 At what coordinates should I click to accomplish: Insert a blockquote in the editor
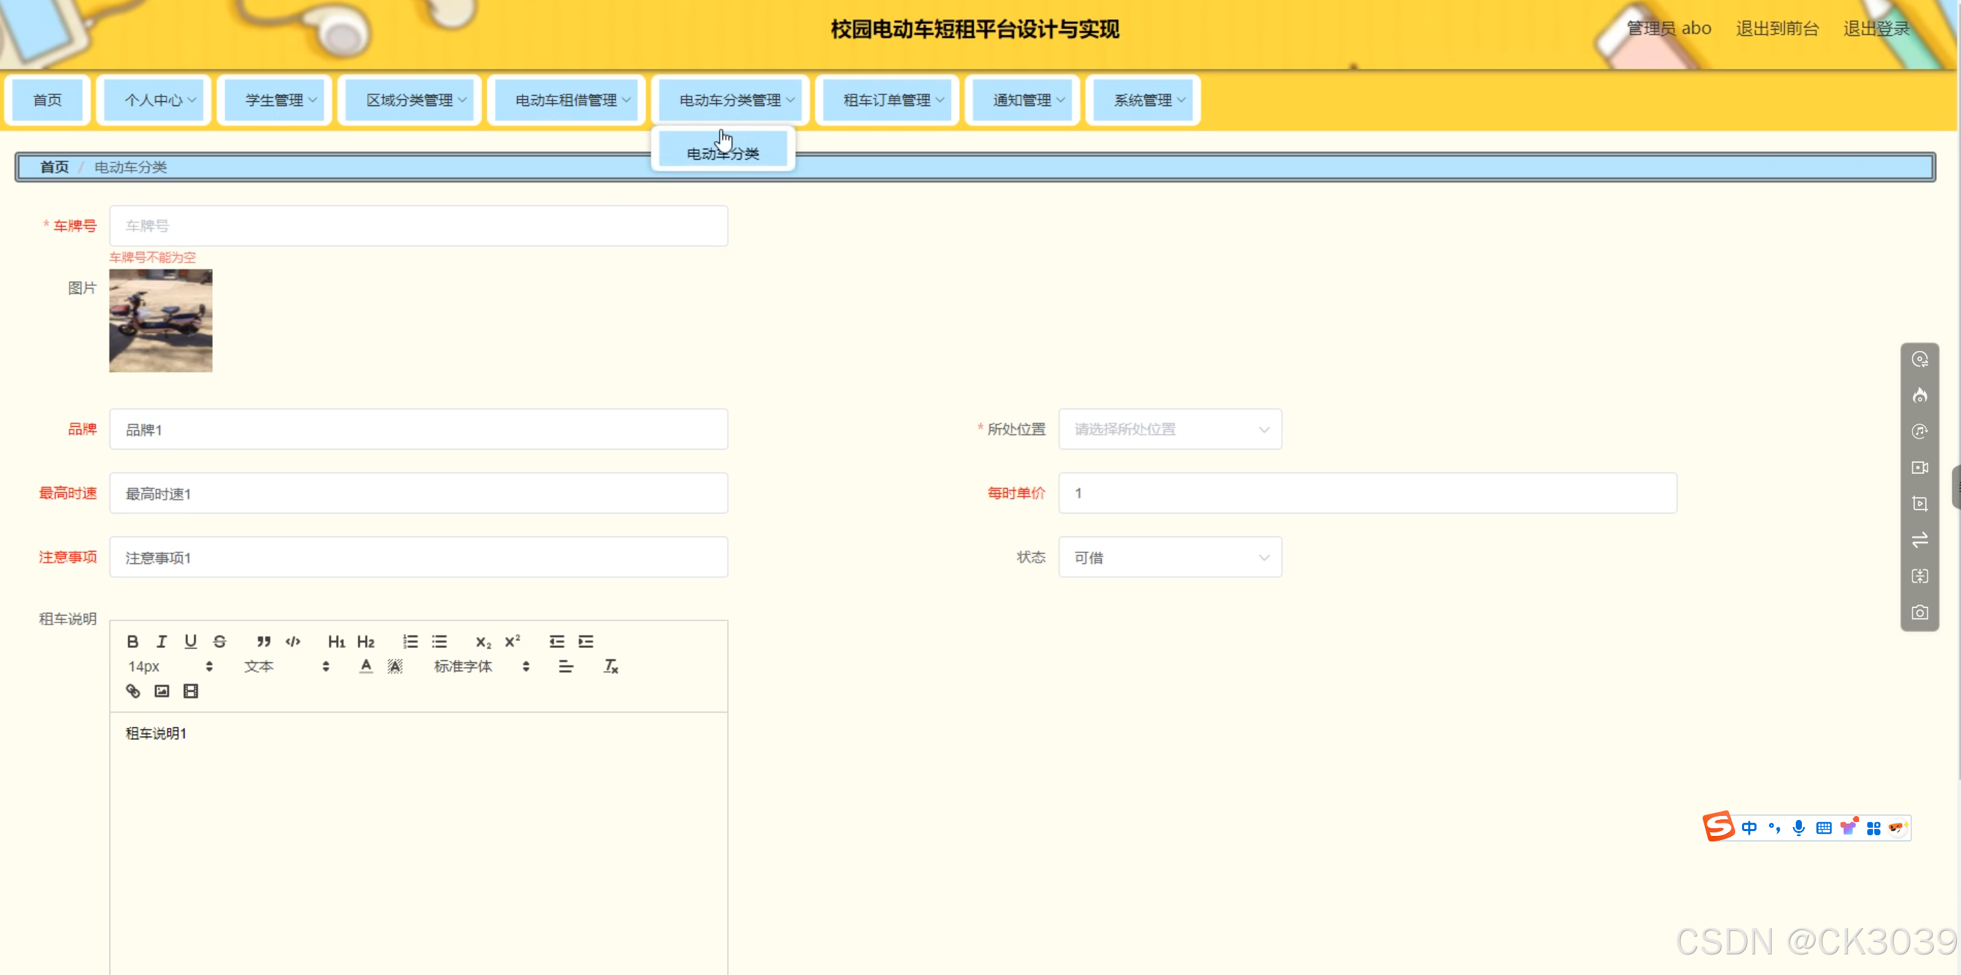pyautogui.click(x=264, y=642)
